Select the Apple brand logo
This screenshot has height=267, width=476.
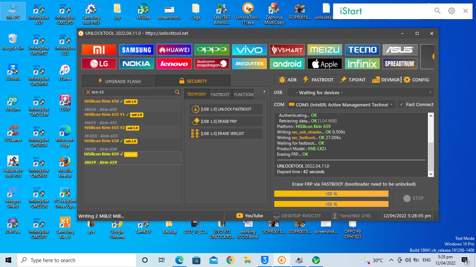[325, 64]
